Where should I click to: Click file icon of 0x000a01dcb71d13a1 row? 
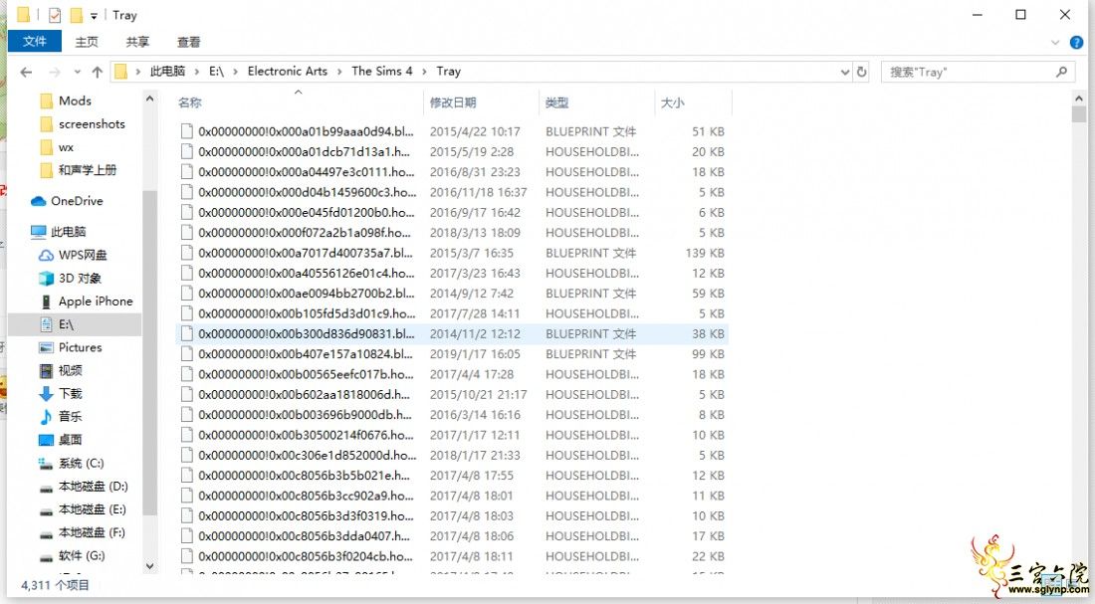[186, 151]
